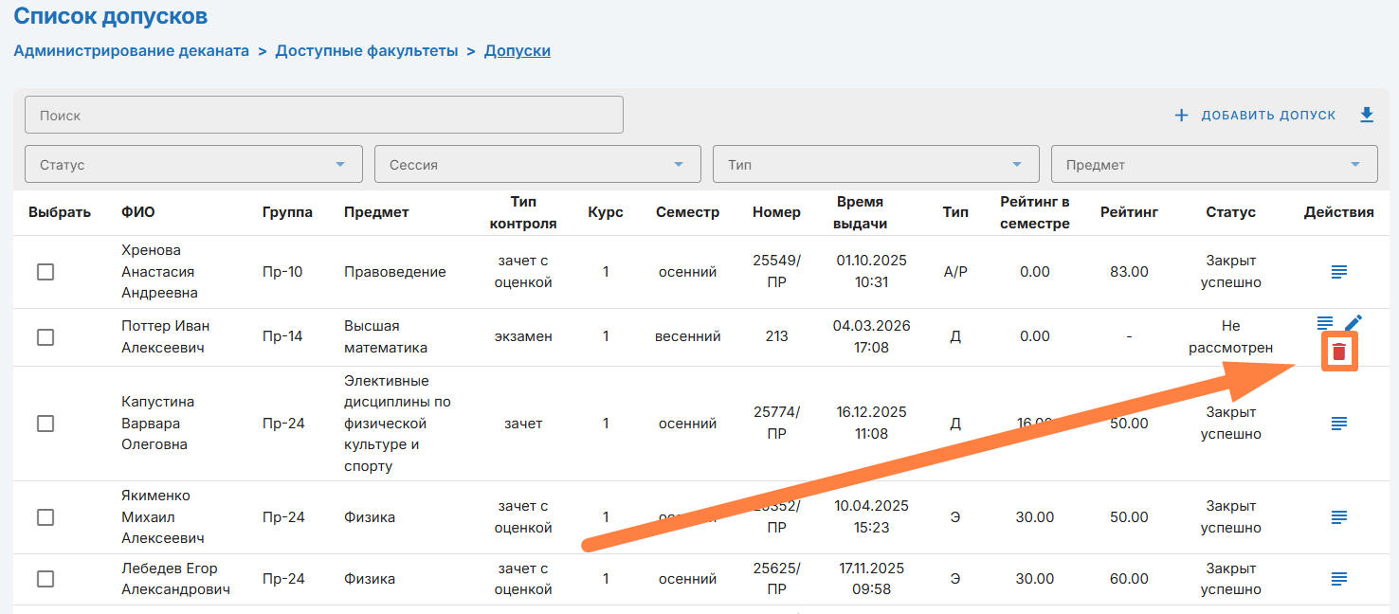Go to Администрирование деканата breadcrumb

[x=131, y=51]
